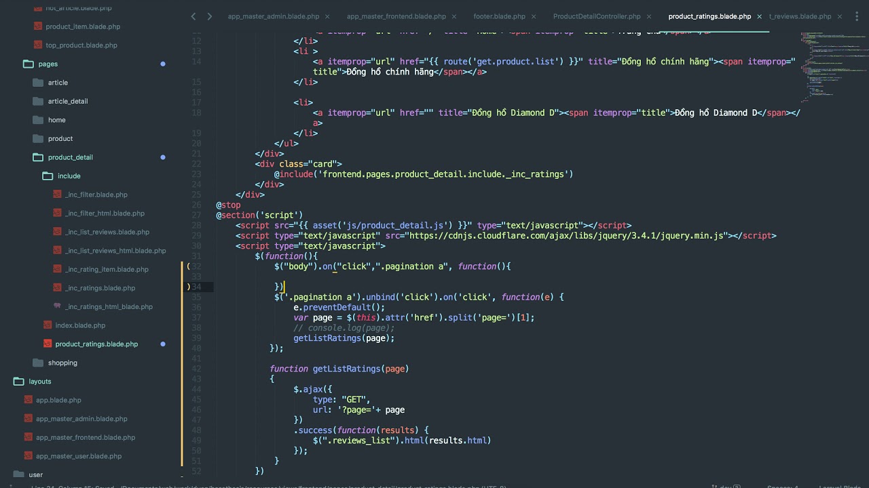Click the $(".reviews_list").html line
Screen dimensions: 869x488
402,441
